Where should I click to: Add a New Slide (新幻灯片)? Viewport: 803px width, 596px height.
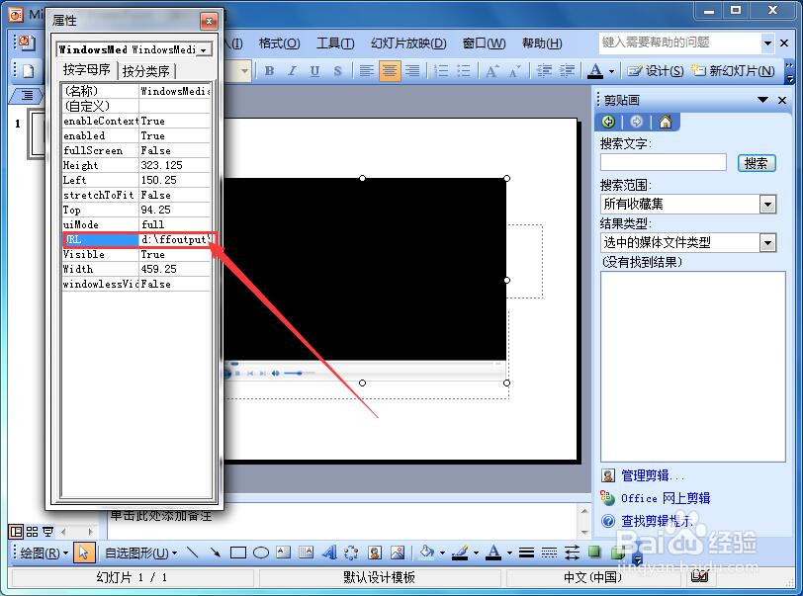(734, 71)
